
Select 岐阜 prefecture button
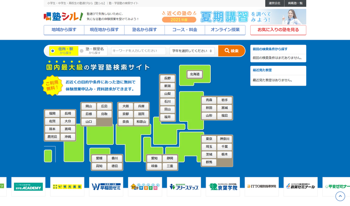tap(154, 166)
